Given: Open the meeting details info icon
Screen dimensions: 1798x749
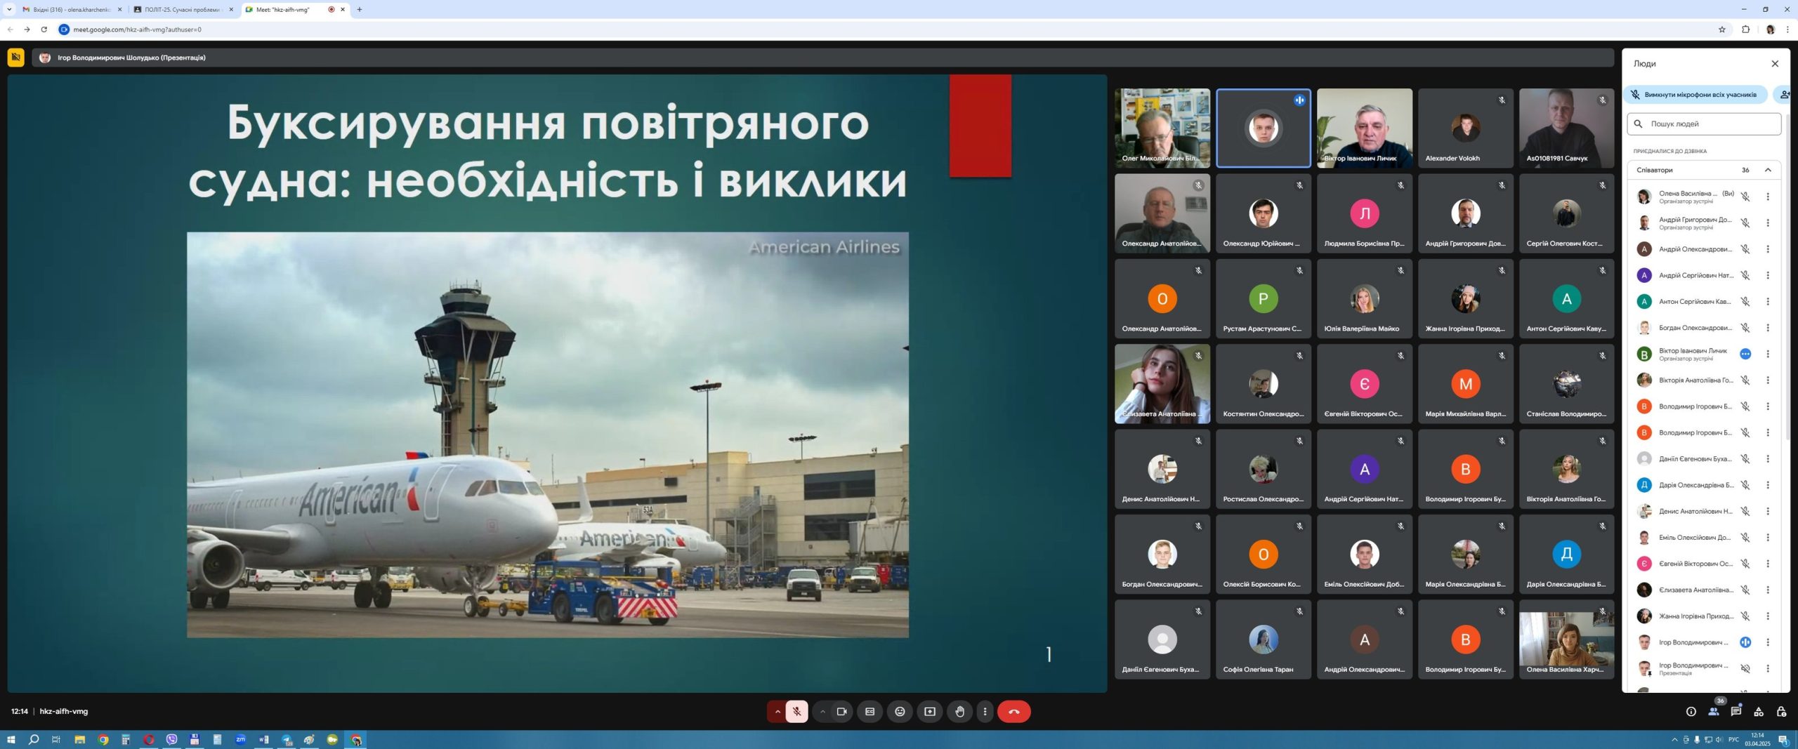Looking at the screenshot, I should tap(1691, 711).
